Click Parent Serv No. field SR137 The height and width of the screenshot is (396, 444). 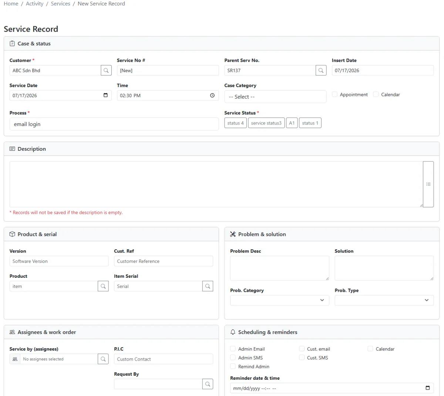(270, 71)
